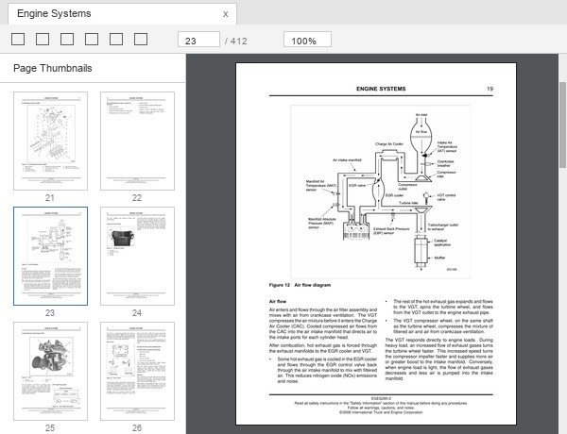Click the 'ENGINE SYSTEMS' page header text
The image size is (567, 434).
[381, 89]
